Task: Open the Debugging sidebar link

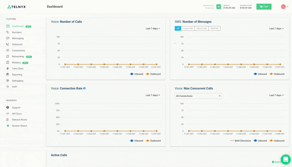Action: [17, 81]
